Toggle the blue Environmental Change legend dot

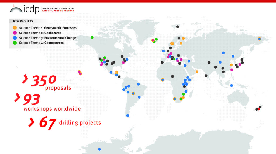tap(15, 38)
